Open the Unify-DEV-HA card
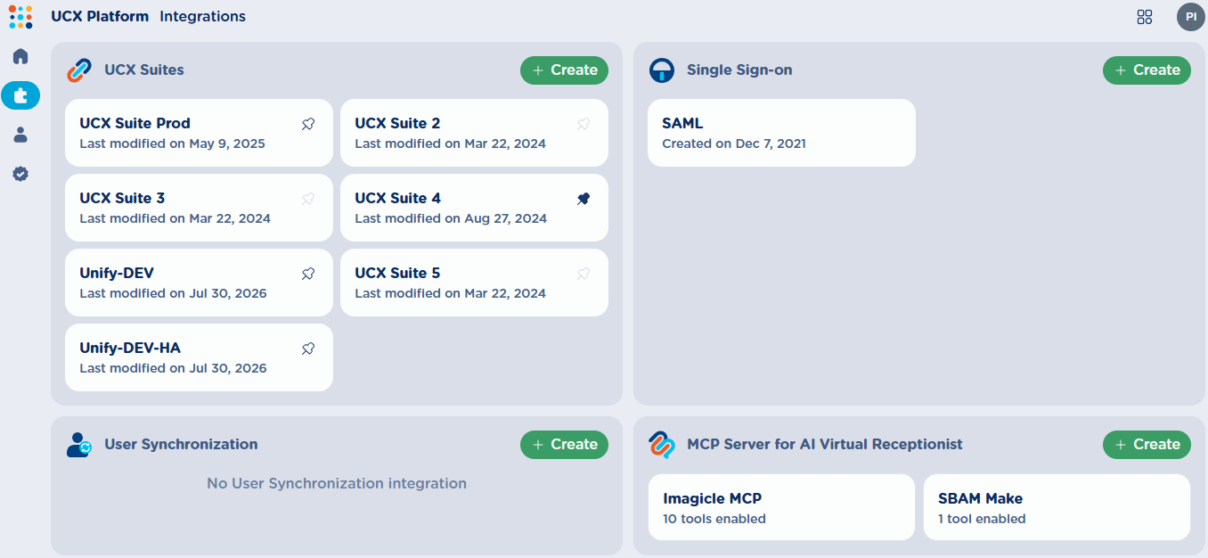The height and width of the screenshot is (558, 1208). coord(199,357)
